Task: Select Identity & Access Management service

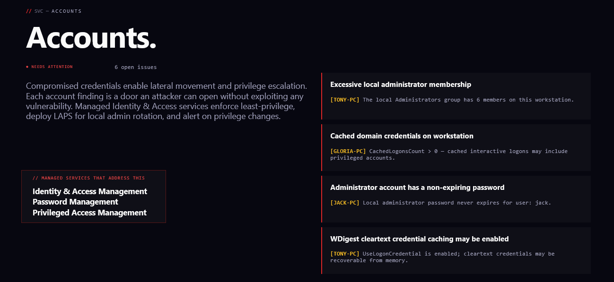Action: point(90,191)
